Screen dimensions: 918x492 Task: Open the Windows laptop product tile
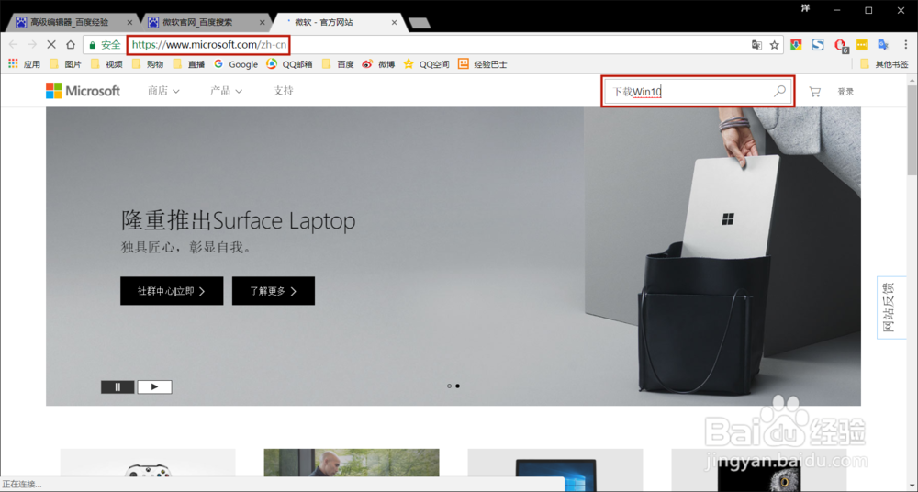pyautogui.click(x=555, y=470)
